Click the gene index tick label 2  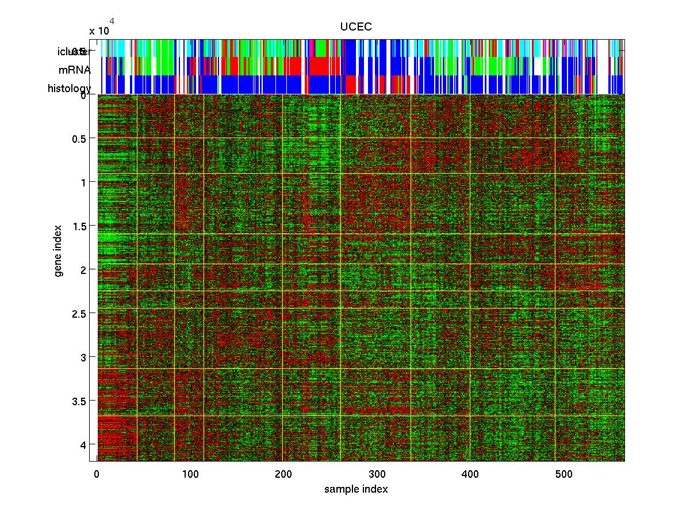[x=83, y=270]
